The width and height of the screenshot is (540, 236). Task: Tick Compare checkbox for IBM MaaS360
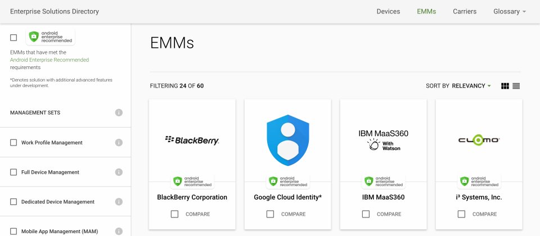[x=366, y=214]
